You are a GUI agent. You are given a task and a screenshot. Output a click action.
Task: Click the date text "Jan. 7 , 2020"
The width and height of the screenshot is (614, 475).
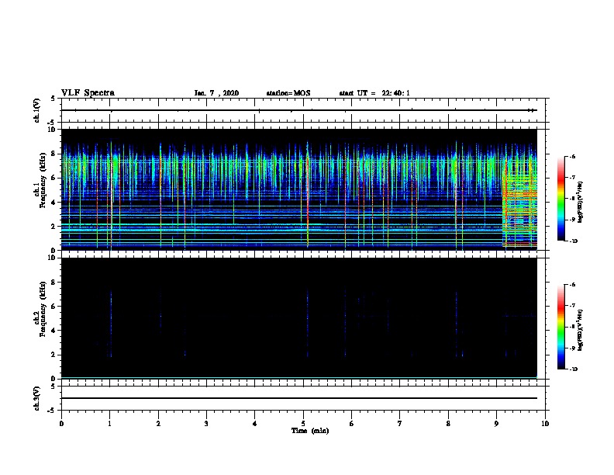click(216, 93)
